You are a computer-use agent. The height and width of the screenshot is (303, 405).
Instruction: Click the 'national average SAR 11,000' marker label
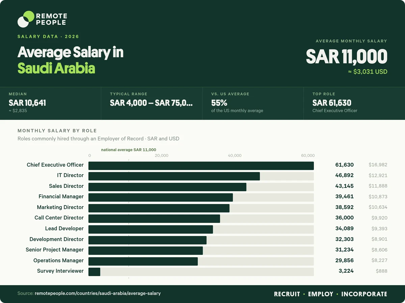point(129,150)
